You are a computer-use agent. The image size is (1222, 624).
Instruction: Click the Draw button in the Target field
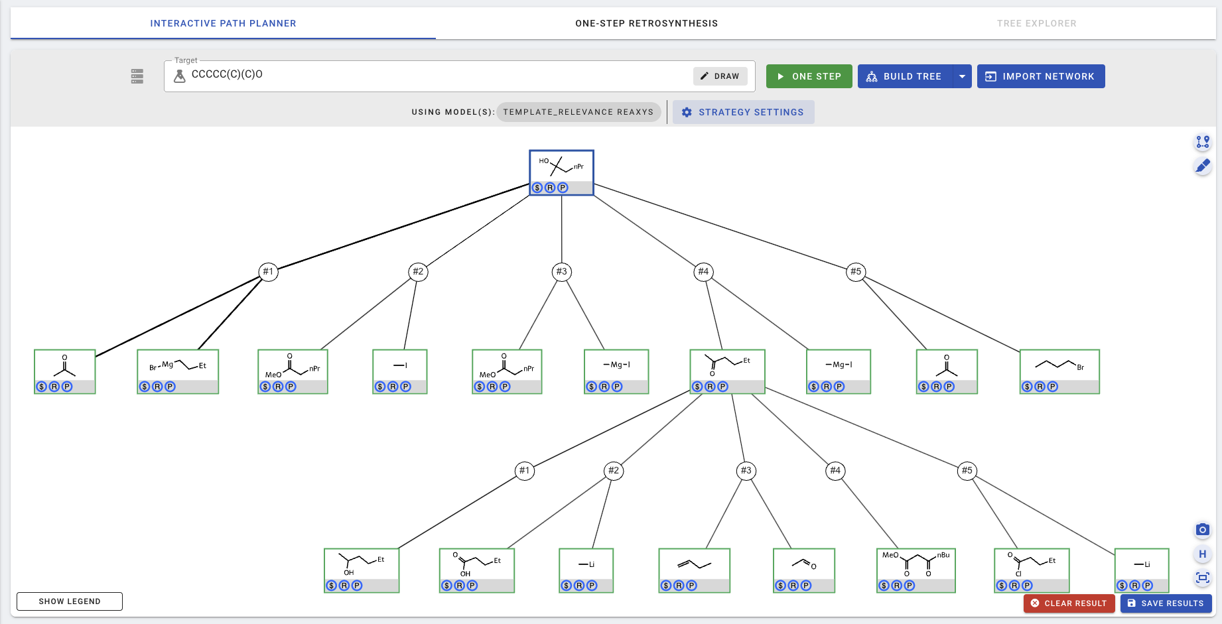tap(720, 76)
